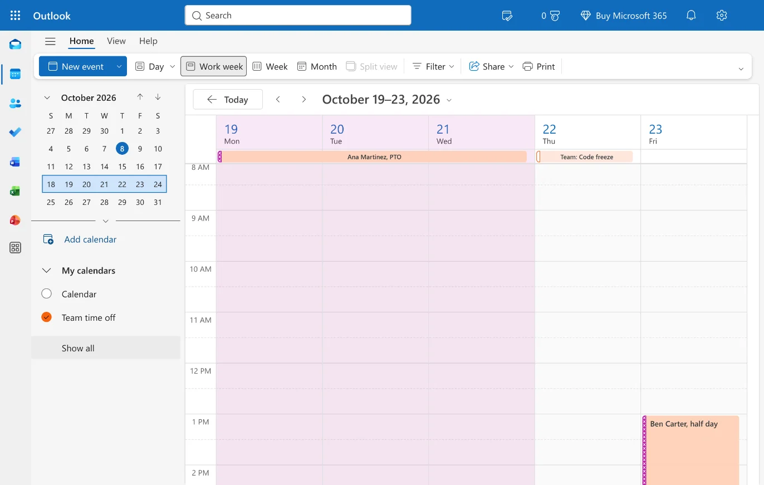764x485 pixels.
Task: Click Buy Microsoft 365
Action: [x=623, y=16]
